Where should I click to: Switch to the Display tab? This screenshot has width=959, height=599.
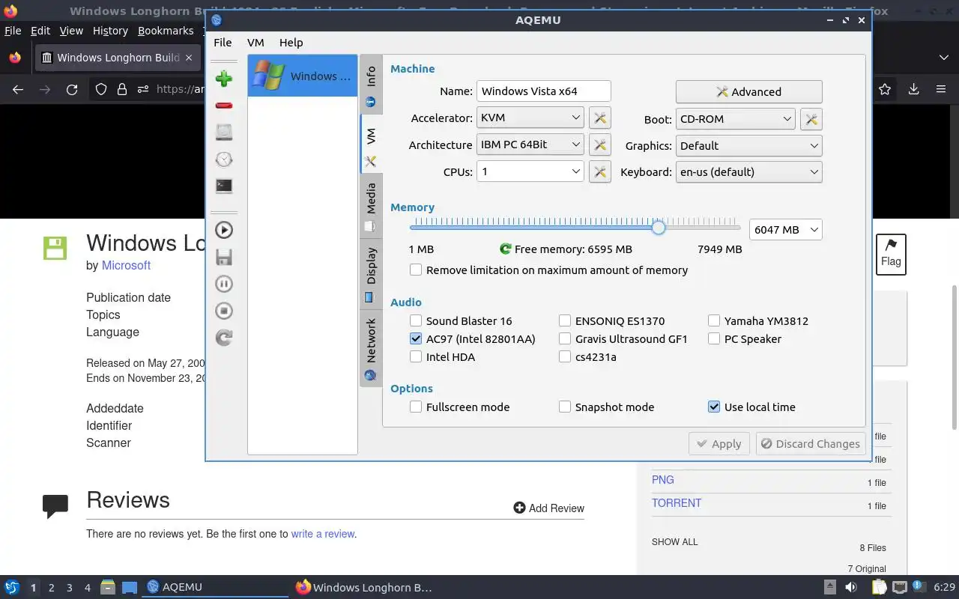(371, 273)
